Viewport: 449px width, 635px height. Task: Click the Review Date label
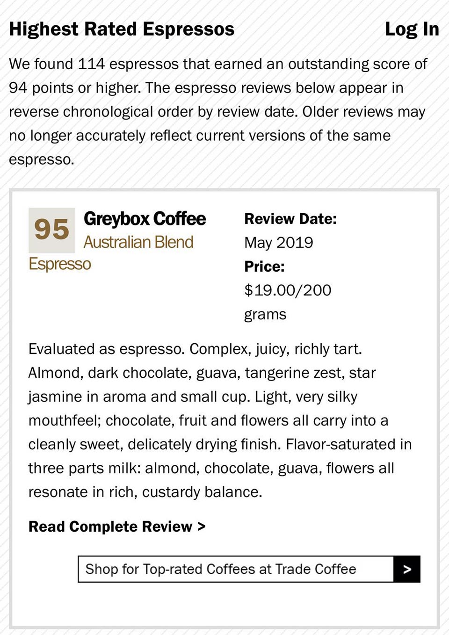(290, 219)
